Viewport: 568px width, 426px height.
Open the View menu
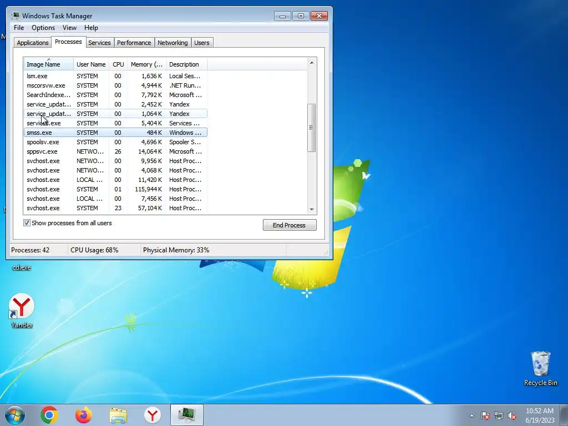coord(69,28)
